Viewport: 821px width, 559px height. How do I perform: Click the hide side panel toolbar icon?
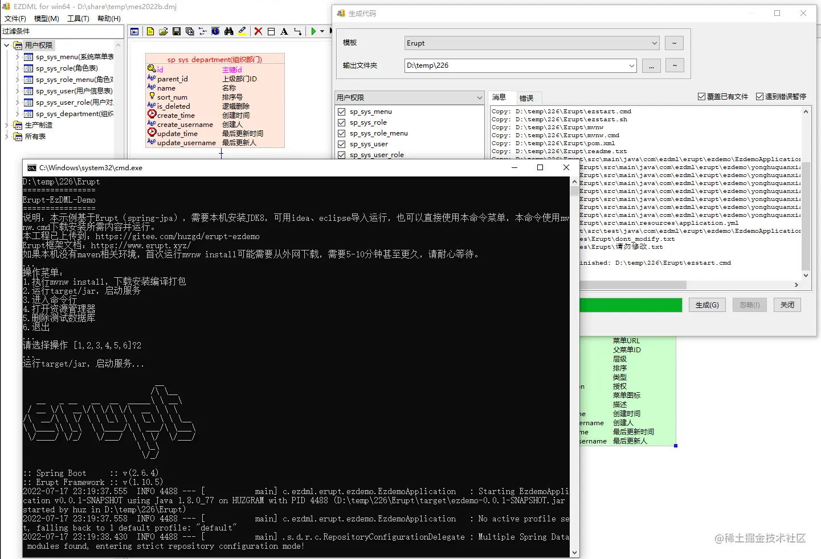[x=134, y=31]
